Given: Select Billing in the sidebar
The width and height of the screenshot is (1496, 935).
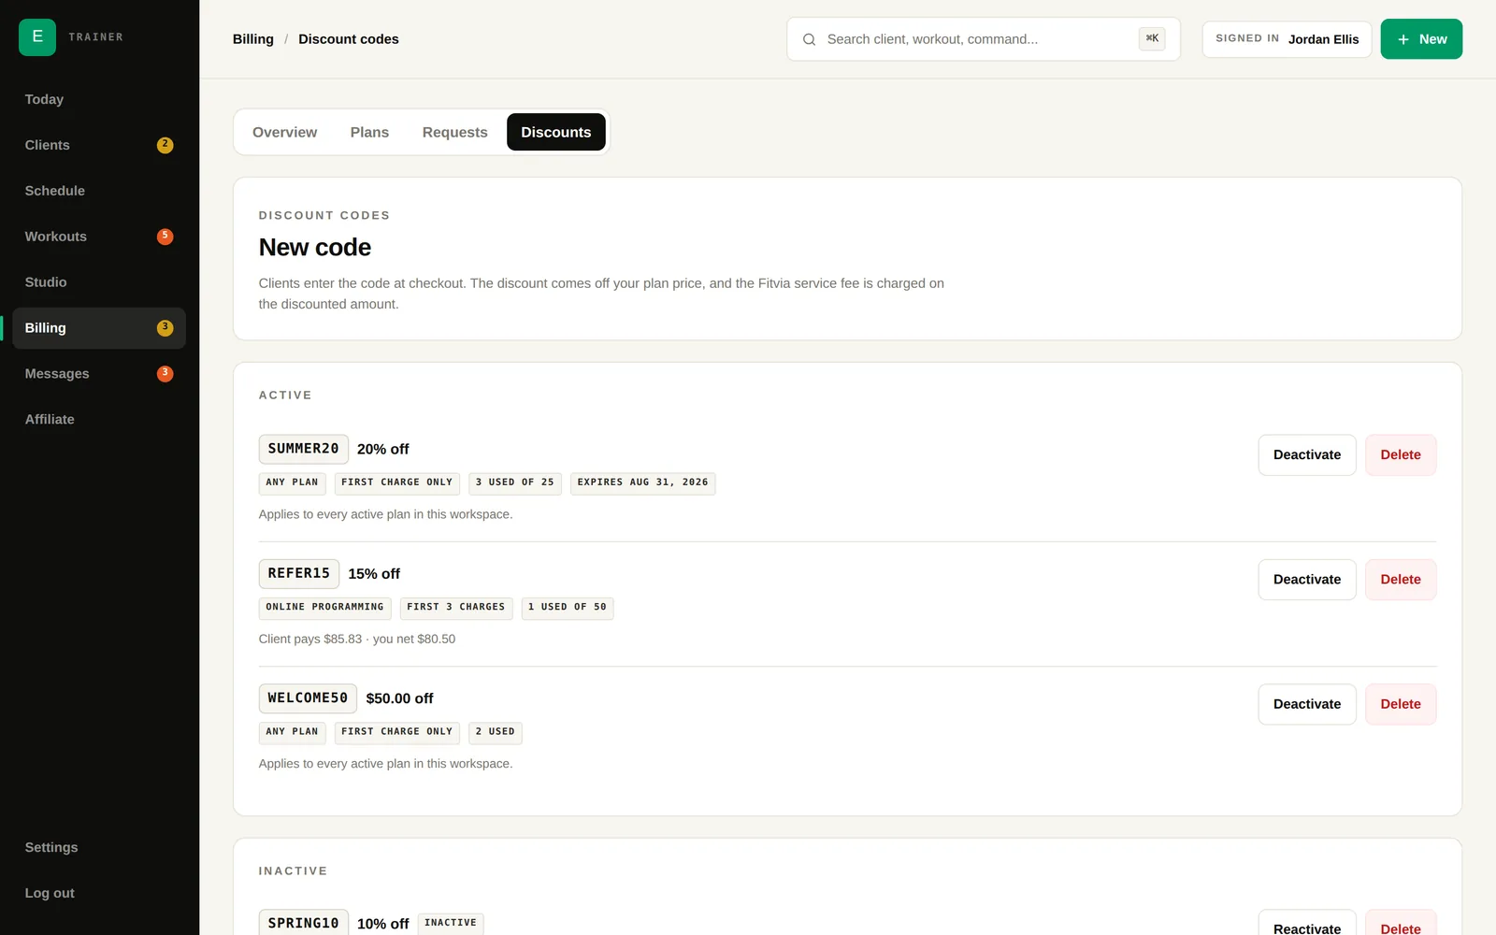Looking at the screenshot, I should pos(99,328).
